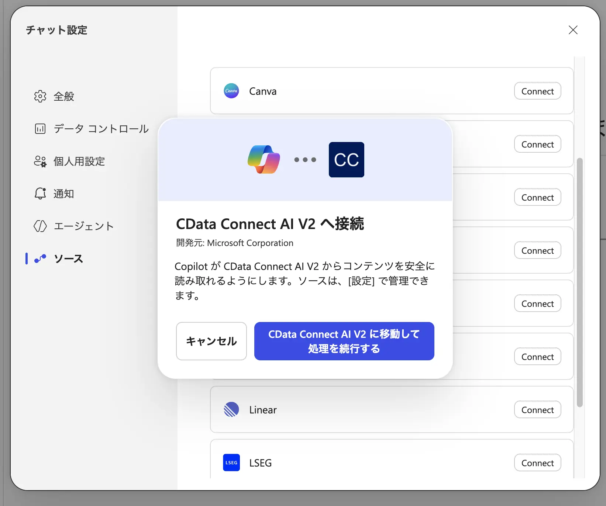
Task: Click the sources connector icon
Action: click(x=40, y=259)
